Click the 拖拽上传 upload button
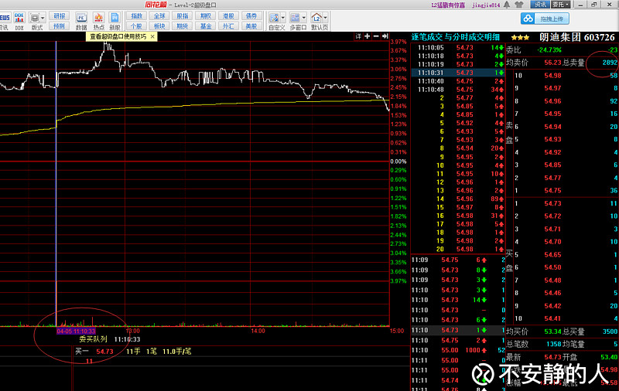 (545, 19)
